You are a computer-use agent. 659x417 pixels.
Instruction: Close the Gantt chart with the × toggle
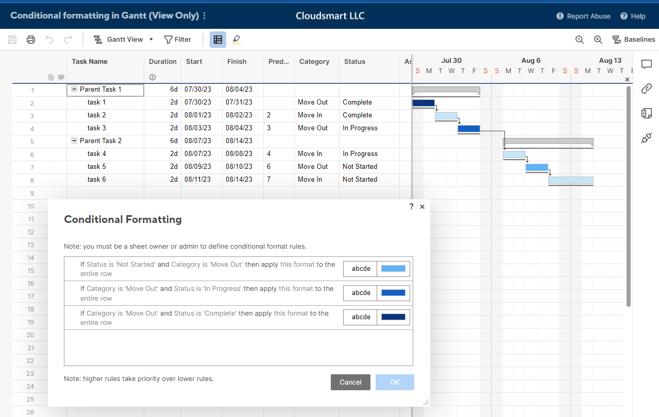627,79
